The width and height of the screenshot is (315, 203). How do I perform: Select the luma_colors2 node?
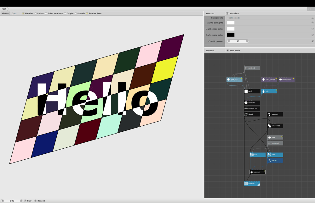click(x=287, y=80)
